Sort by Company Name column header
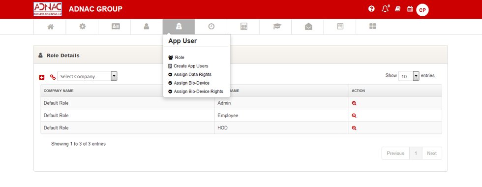Image resolution: width=482 pixels, height=187 pixels. [x=127, y=91]
